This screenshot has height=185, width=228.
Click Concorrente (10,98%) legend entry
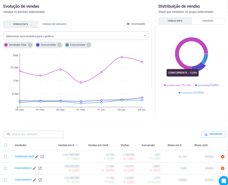point(191,93)
